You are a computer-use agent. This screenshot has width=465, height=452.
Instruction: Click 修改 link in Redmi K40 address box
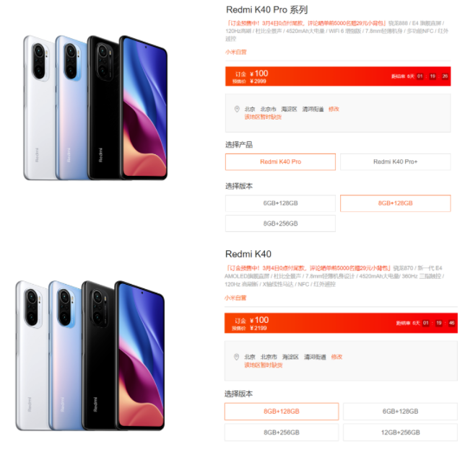pyautogui.click(x=336, y=357)
